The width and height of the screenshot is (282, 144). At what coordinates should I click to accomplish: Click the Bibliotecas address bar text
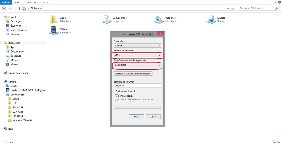coord(36,8)
